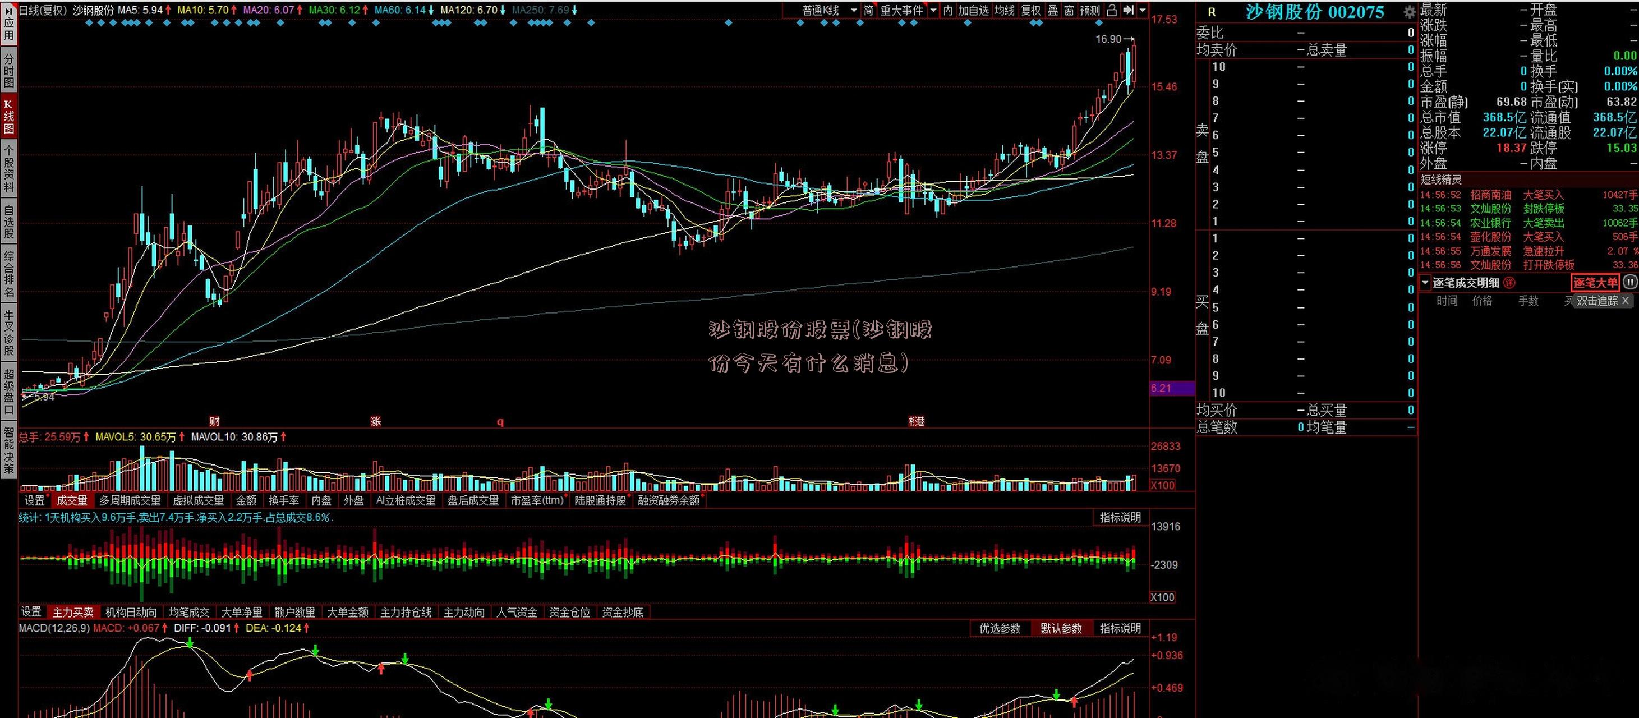Image resolution: width=1639 pixels, height=718 pixels.
Task: Open 个股资料 in the left sidebar
Action: point(8,168)
